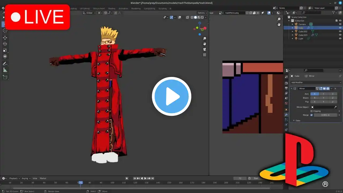Hide the Light object in the outliner
The image size is (343, 193).
point(340,38)
